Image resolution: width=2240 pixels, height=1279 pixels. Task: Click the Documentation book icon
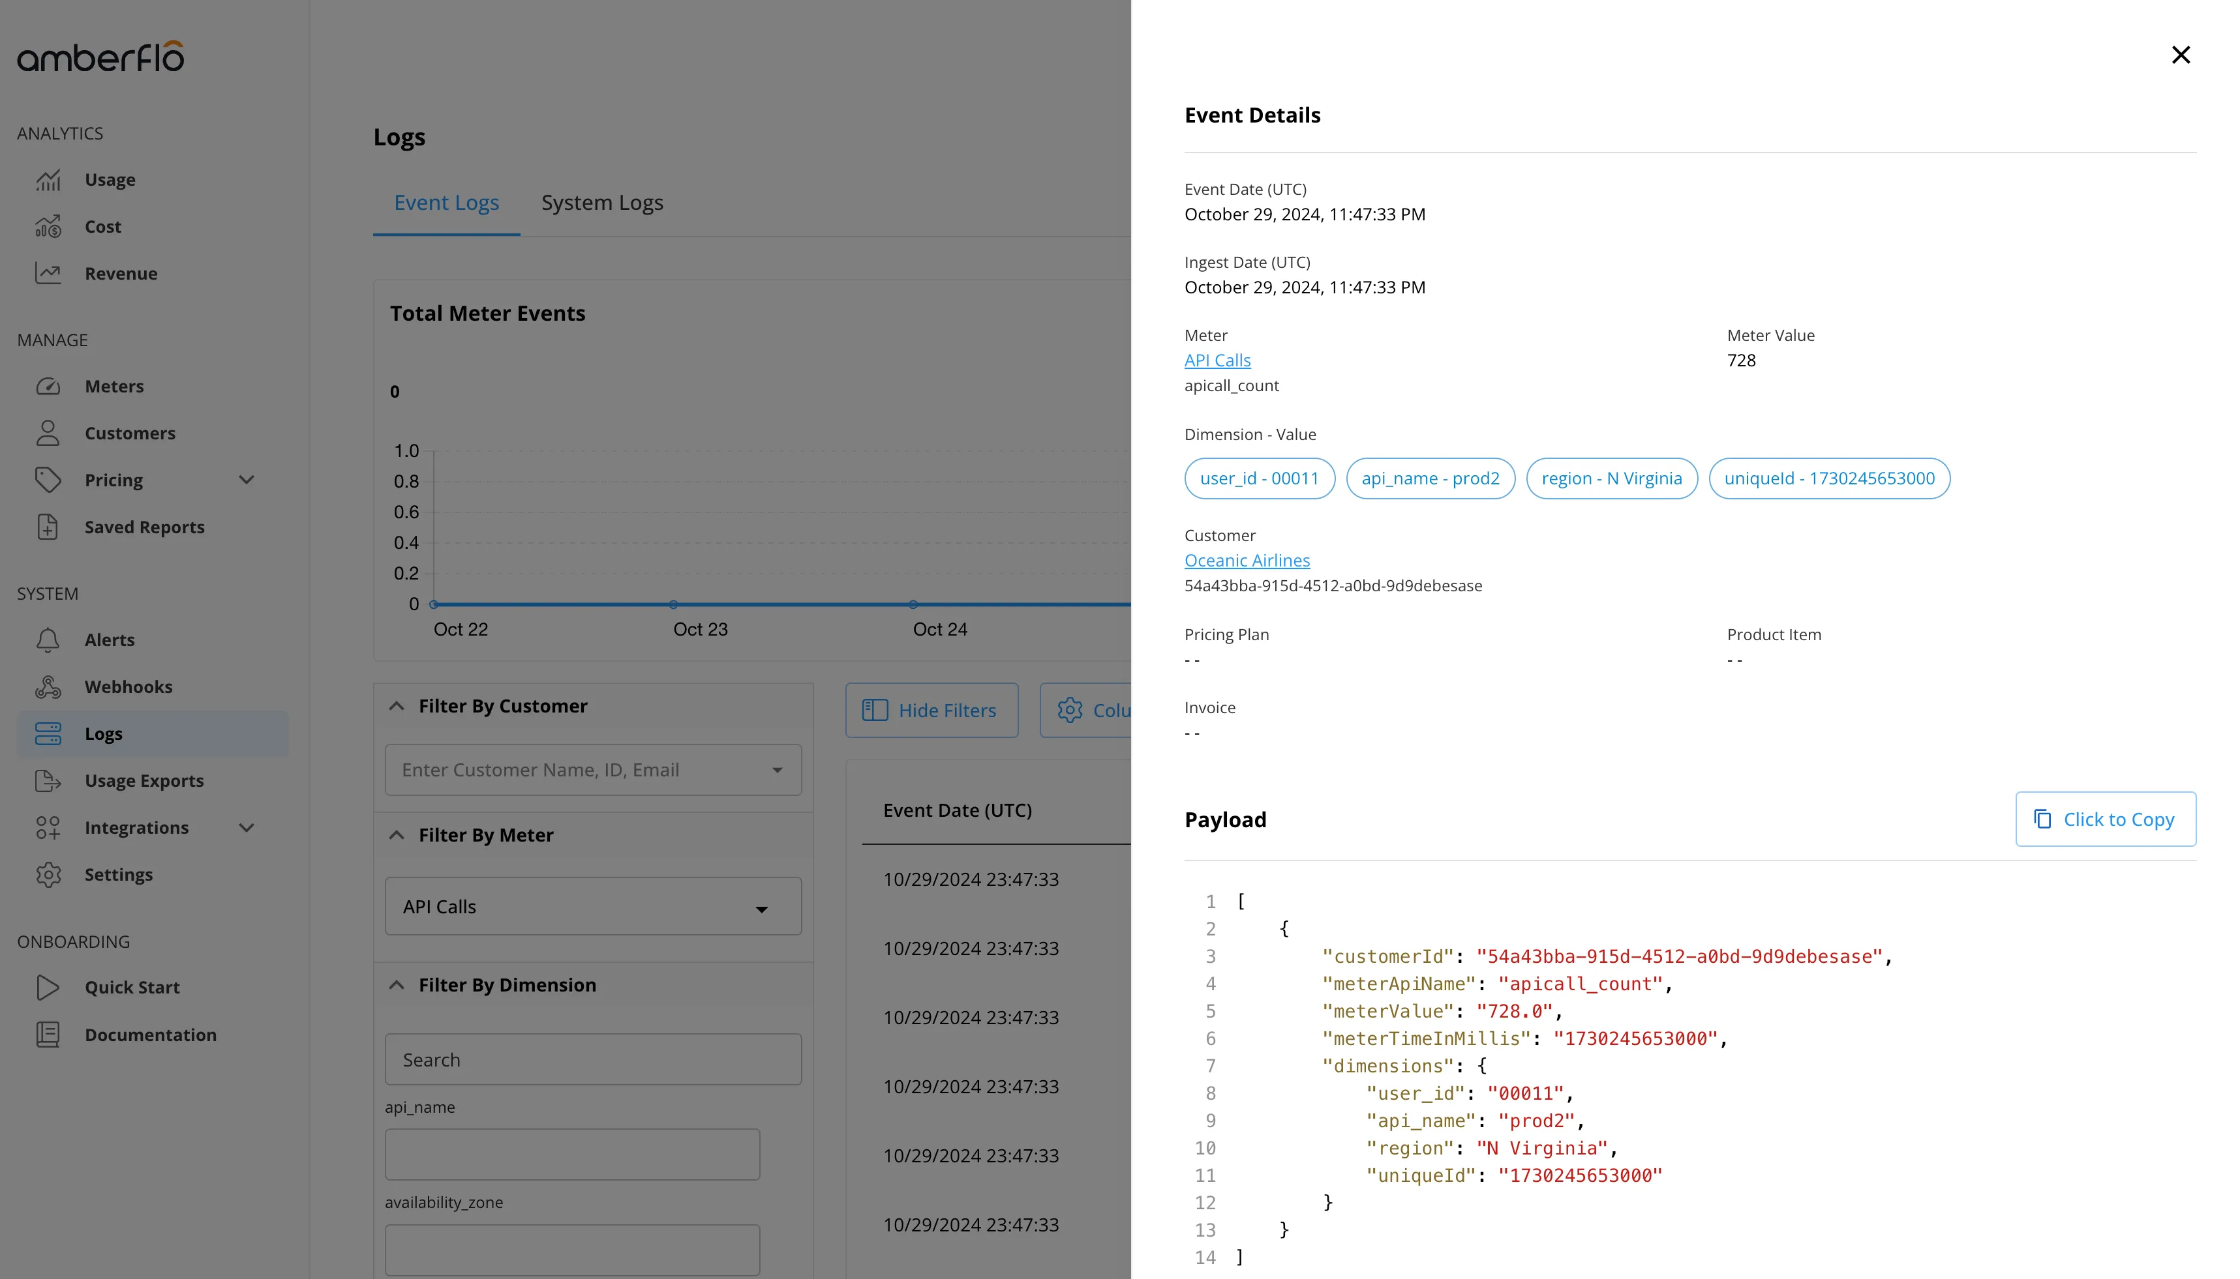(48, 1035)
